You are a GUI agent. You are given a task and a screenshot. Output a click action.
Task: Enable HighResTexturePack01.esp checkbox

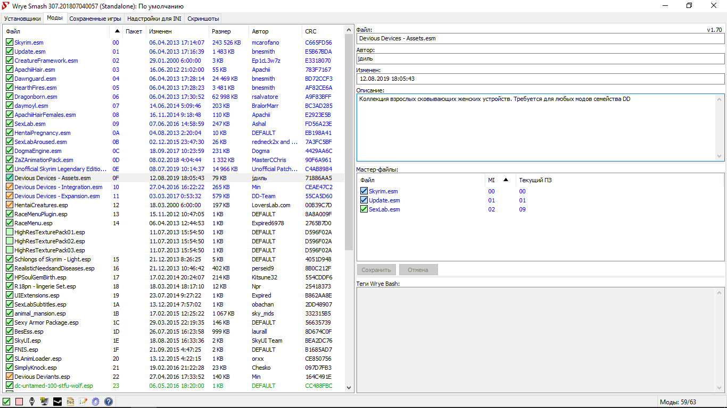pyautogui.click(x=10, y=232)
